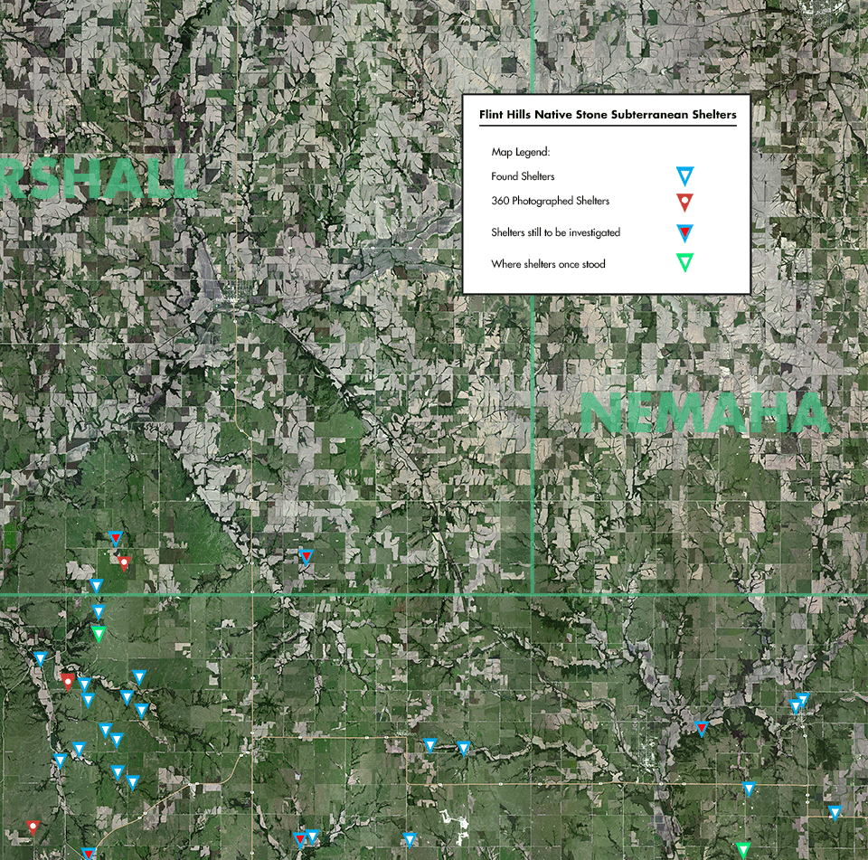Viewport: 868px width, 860px height.
Task: Click the blue Found Shelters legend icon
Action: point(684,176)
